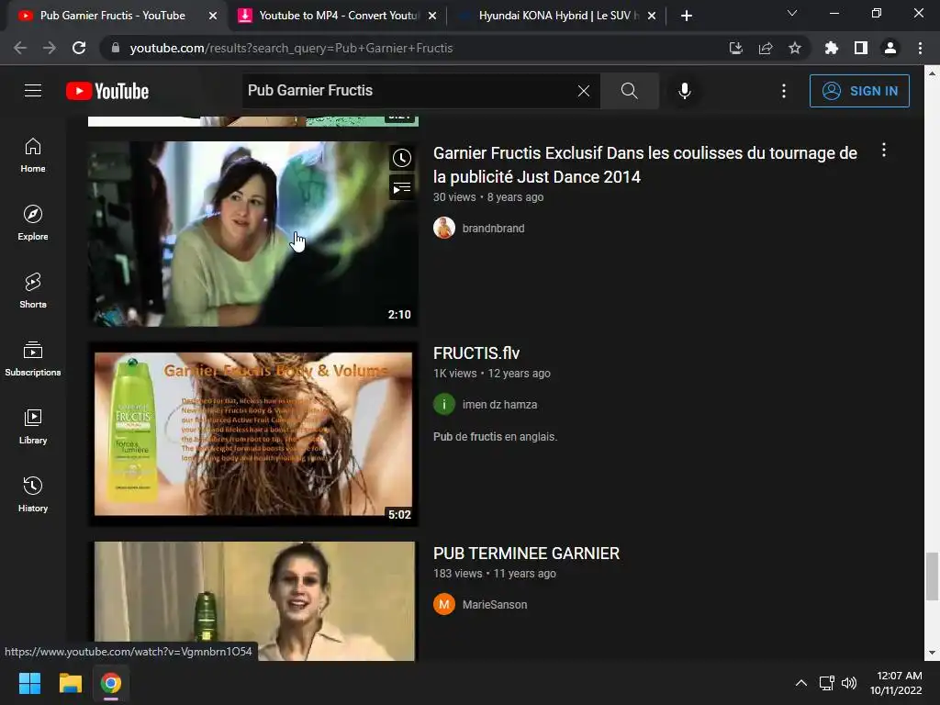Open taskbar clock and date
Viewport: 940px width, 705px height.
(x=896, y=683)
